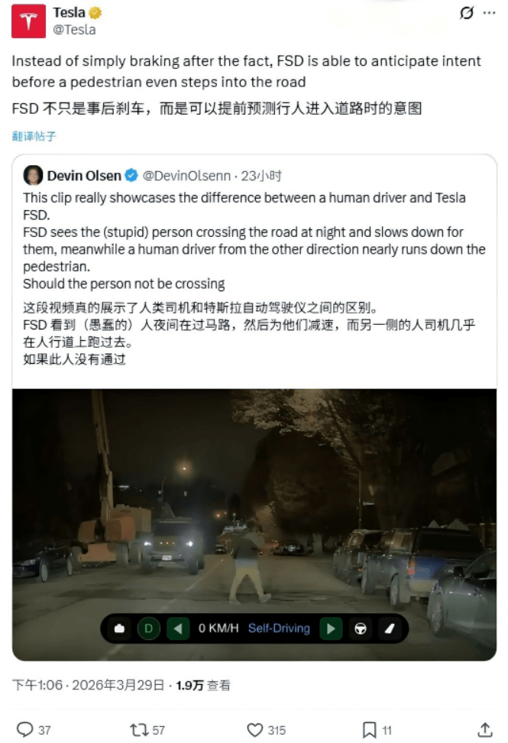Click the 翻译帖子 translate link

click(x=34, y=137)
